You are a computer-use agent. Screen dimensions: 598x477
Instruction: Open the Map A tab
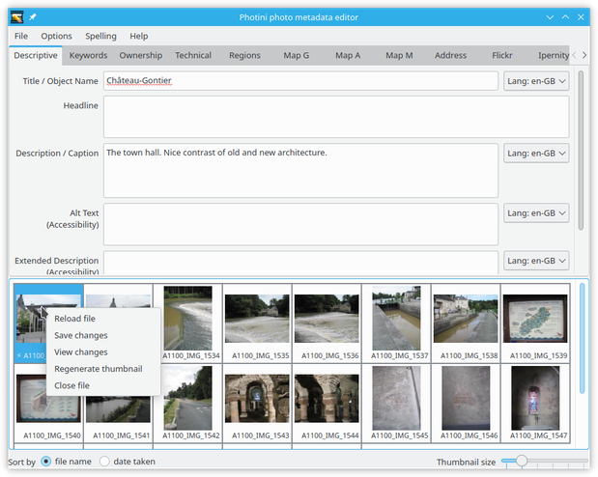(x=348, y=55)
